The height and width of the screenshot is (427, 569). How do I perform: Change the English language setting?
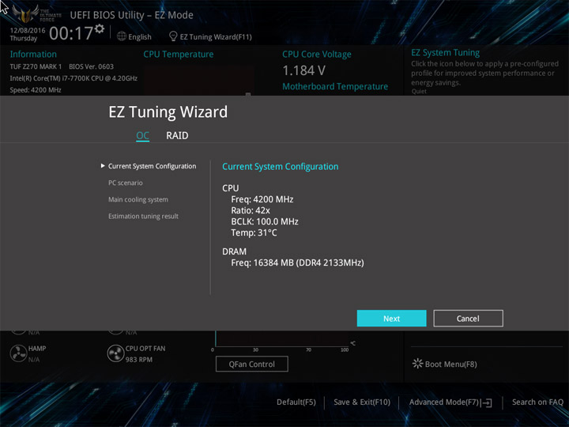point(140,36)
